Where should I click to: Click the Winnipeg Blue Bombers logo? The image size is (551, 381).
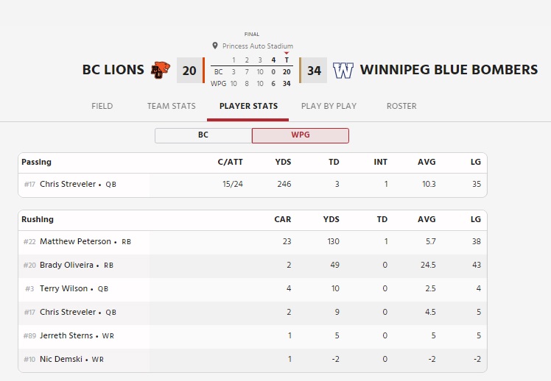[x=343, y=71]
